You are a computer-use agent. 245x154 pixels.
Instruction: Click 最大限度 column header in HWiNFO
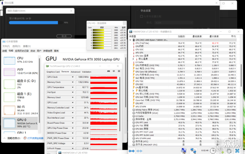click(x=214, y=36)
